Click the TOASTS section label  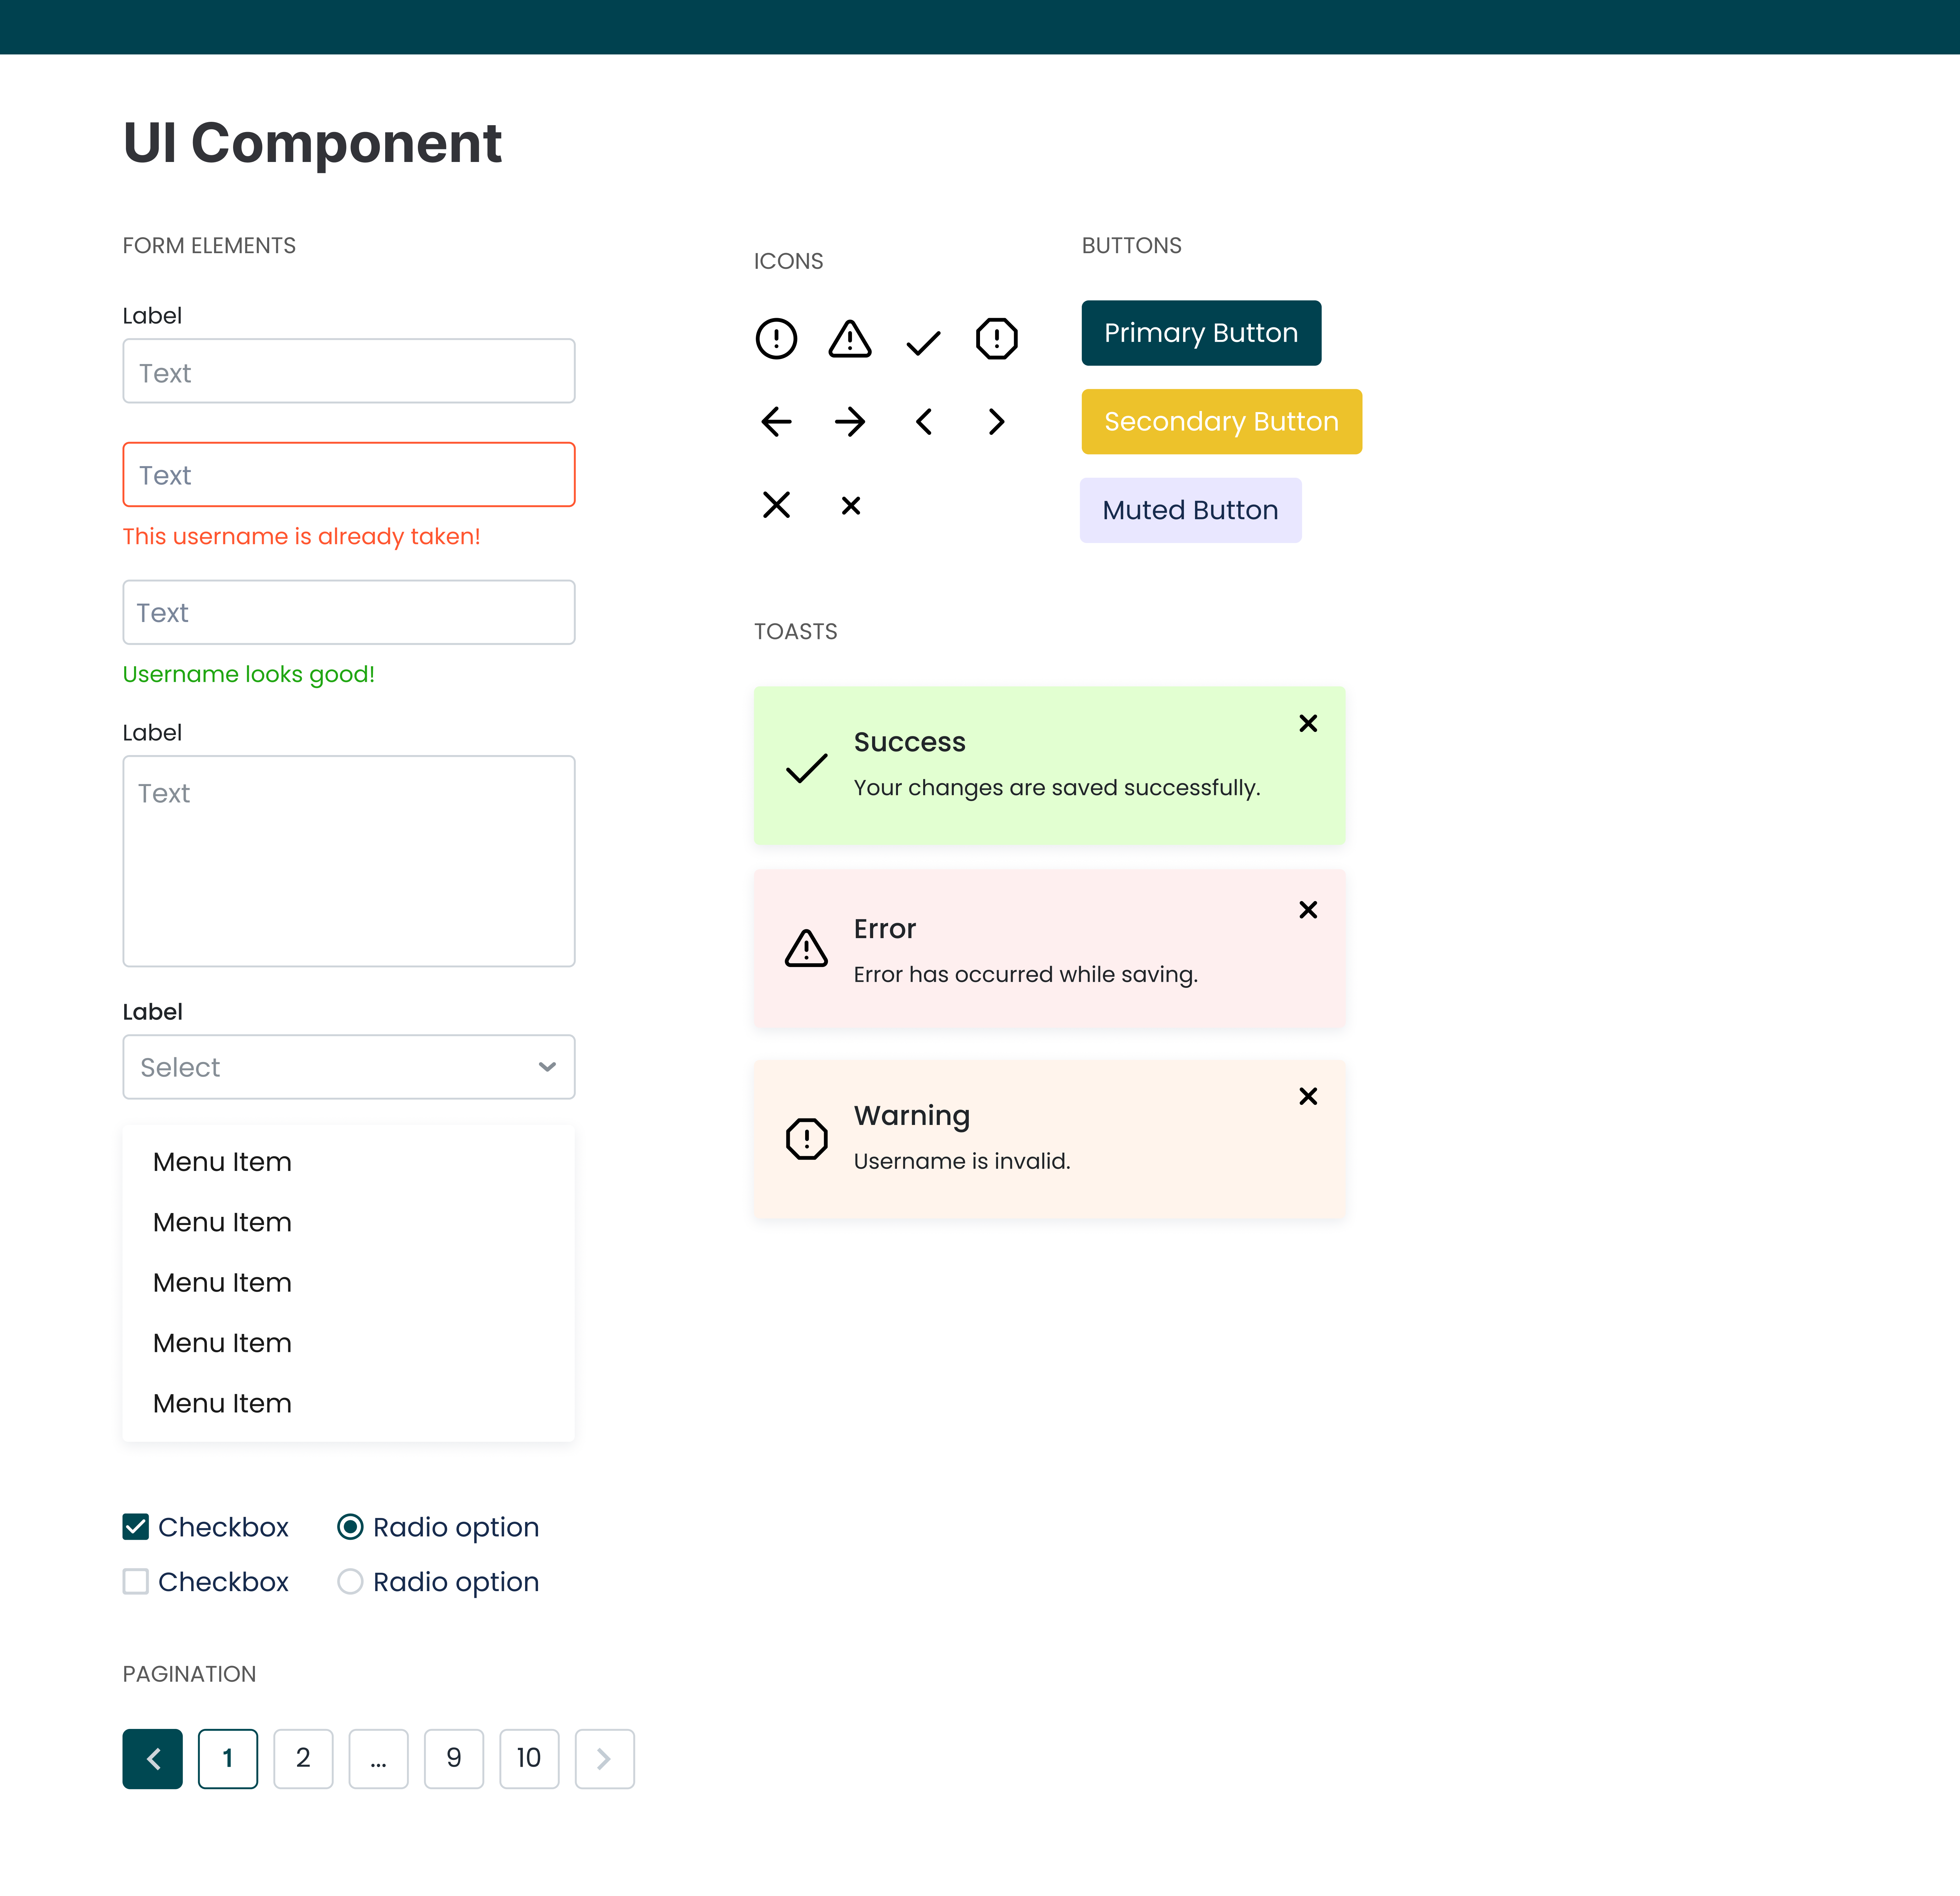pos(796,632)
